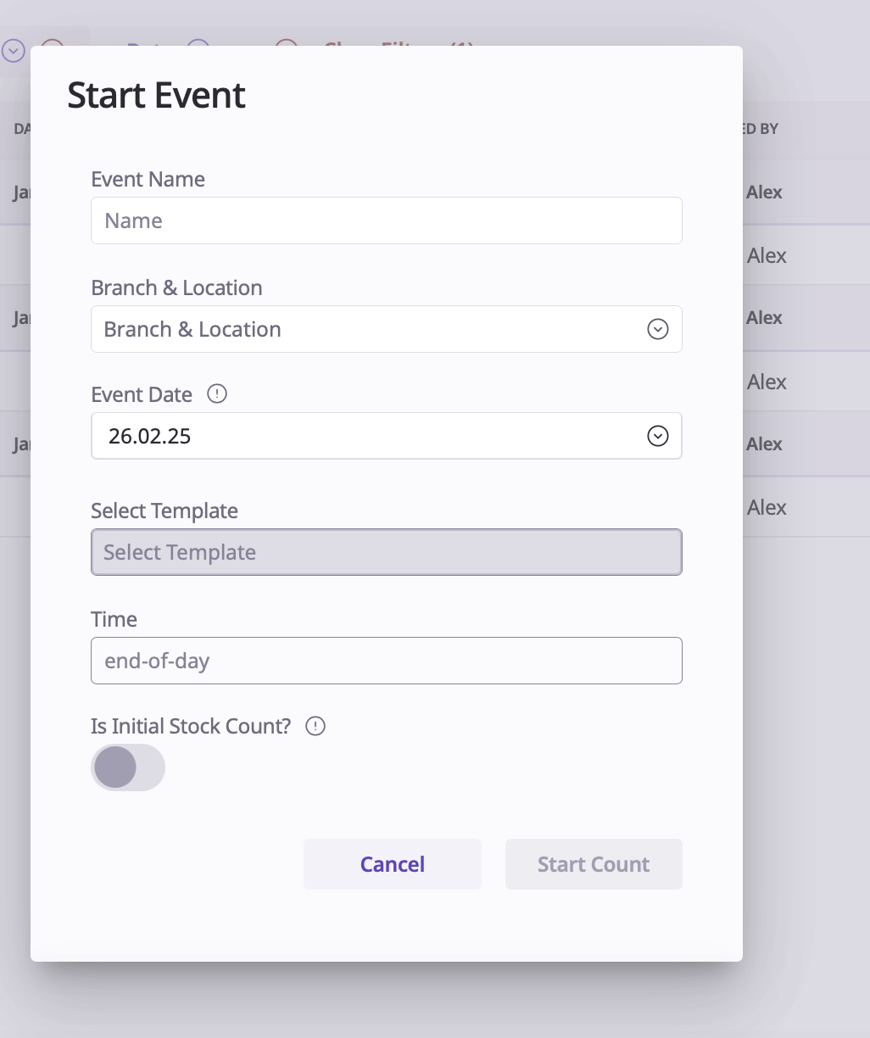This screenshot has height=1038, width=870.
Task: Click info icon beside Is Initial Stock Count?
Action: click(x=315, y=726)
